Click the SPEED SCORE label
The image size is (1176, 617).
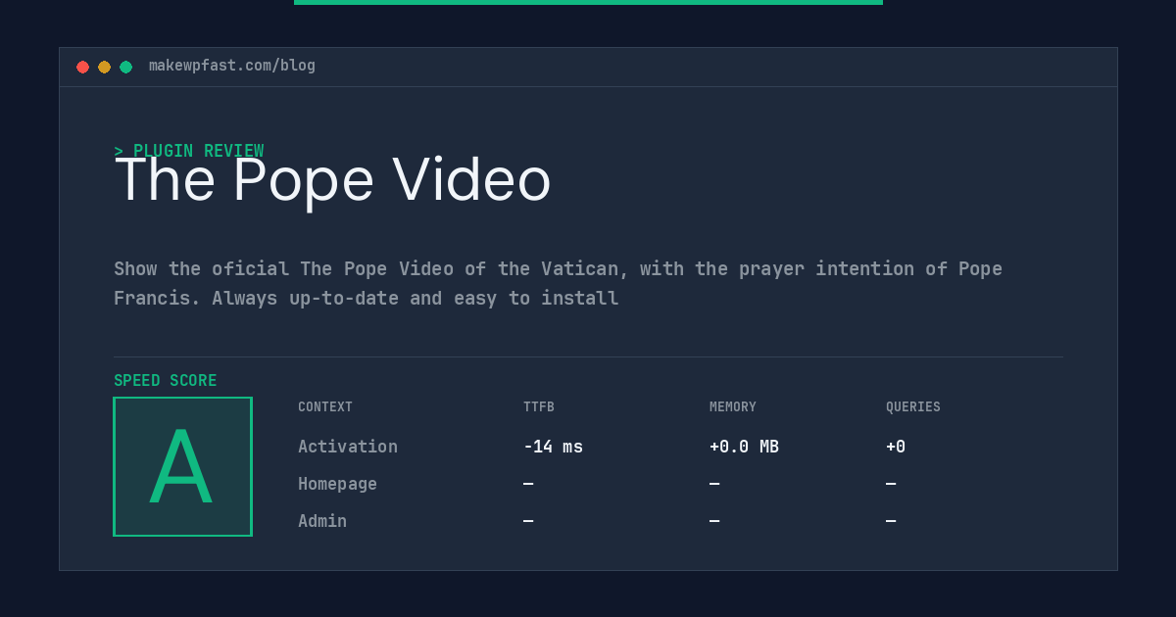[166, 381]
